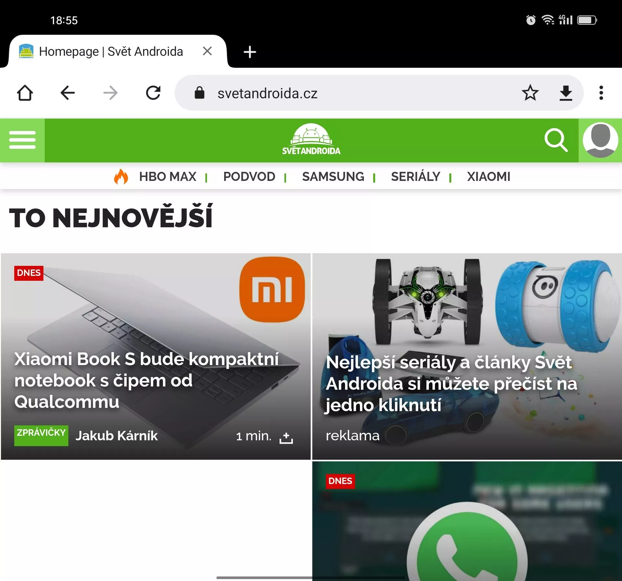Tap the lock icon for site info
Viewport: 622px width, 581px height.
[x=200, y=93]
